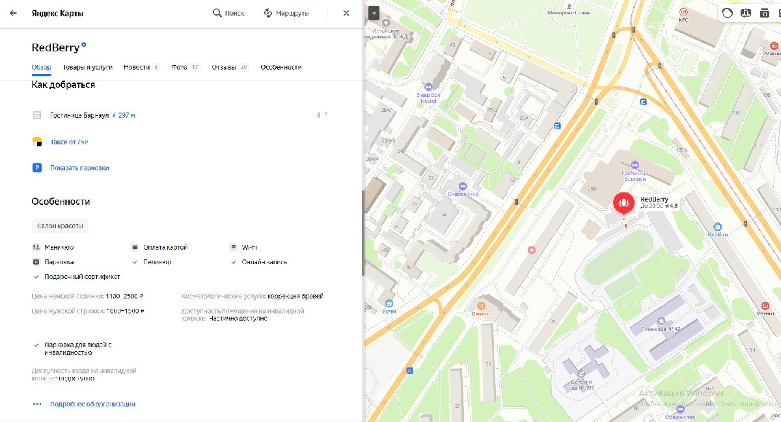Click the Маникюр feature item

point(53,247)
